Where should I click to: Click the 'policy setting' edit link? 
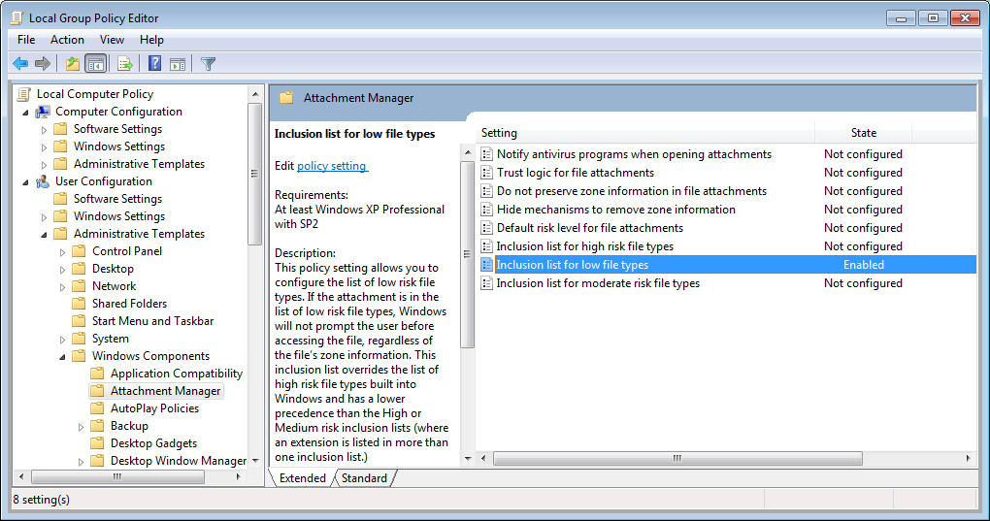point(332,166)
